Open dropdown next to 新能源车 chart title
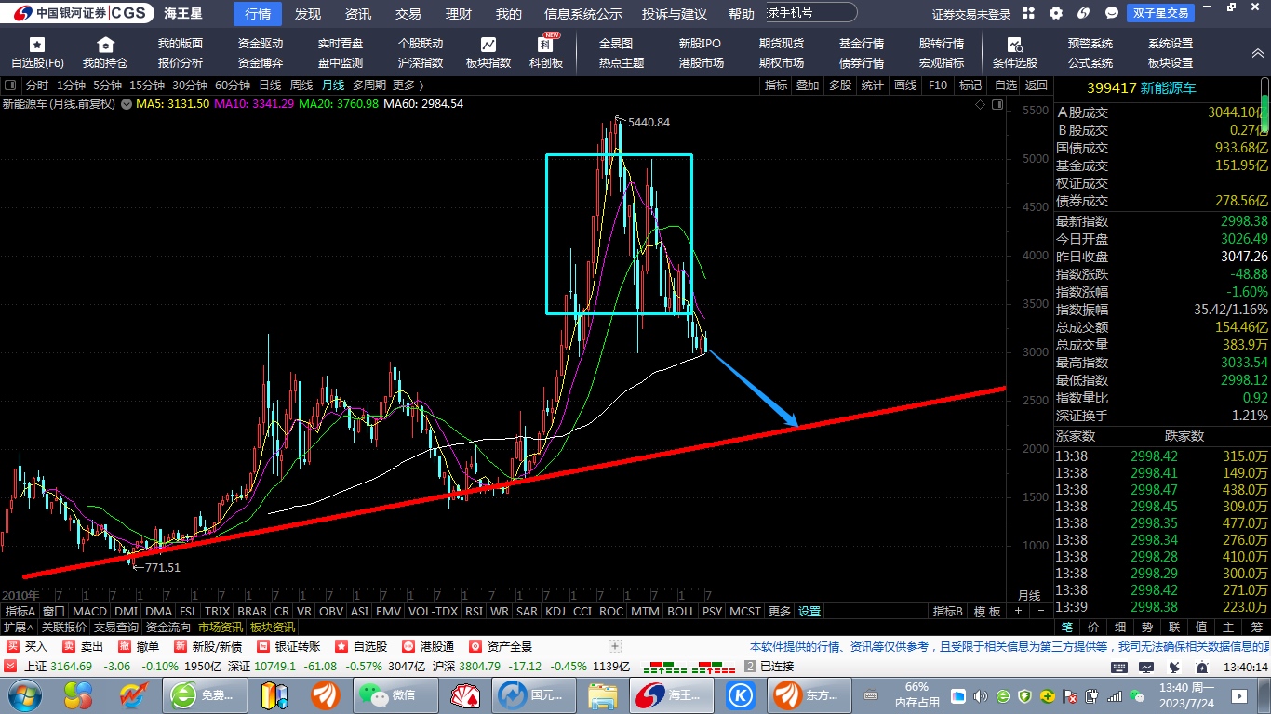The image size is (1271, 714). click(x=125, y=104)
